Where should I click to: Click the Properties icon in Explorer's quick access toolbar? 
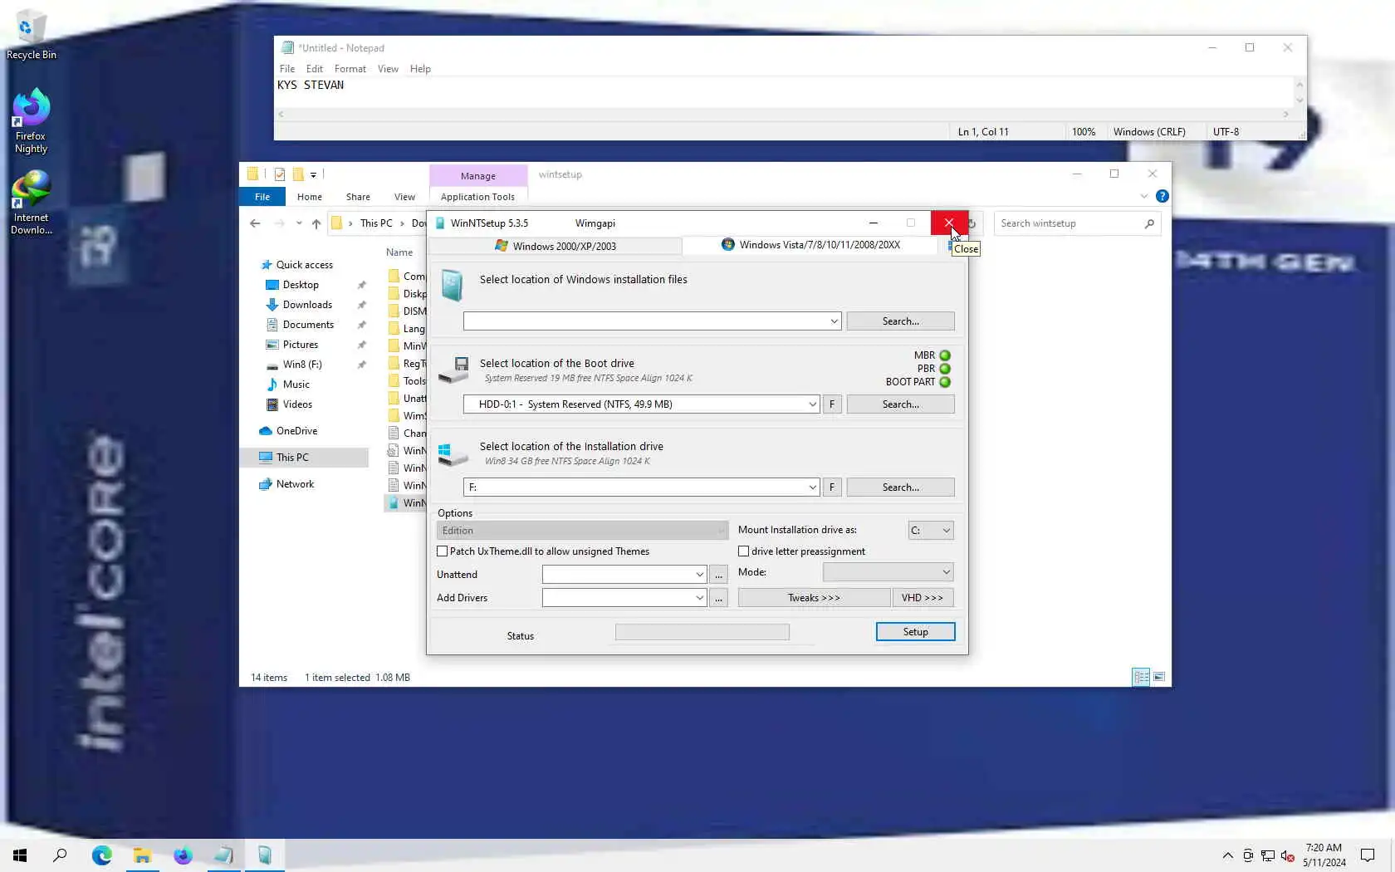tap(280, 174)
